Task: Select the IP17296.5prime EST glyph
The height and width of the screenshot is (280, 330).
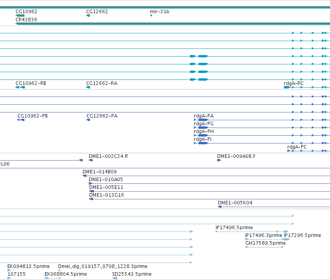Action: click(x=287, y=239)
